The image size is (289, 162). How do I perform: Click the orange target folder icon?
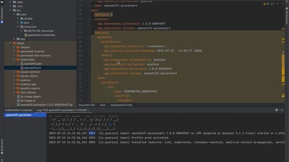(14, 43)
